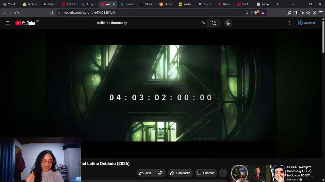Expand the tab search dropdown arrow
The height and width of the screenshot is (182, 325).
pos(293,4)
